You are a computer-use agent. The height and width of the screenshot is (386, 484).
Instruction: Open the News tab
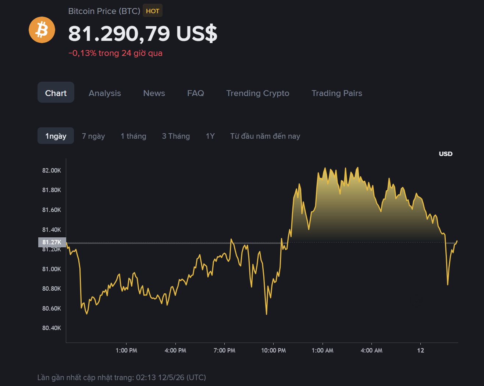(154, 93)
